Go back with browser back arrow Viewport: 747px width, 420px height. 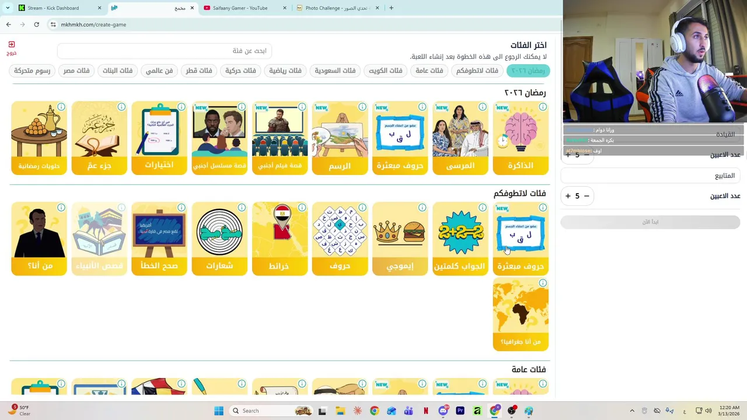(8, 24)
